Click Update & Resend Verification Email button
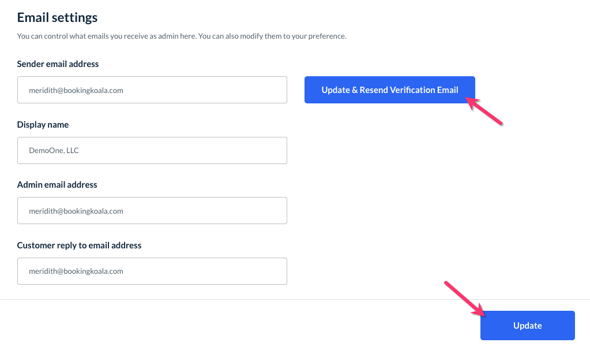The image size is (590, 346). click(389, 90)
